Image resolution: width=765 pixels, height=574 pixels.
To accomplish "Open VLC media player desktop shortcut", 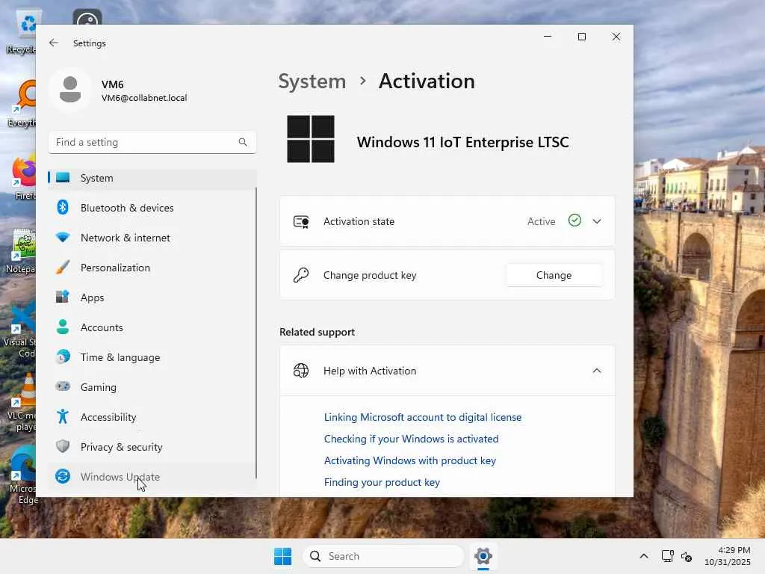I will click(22, 403).
